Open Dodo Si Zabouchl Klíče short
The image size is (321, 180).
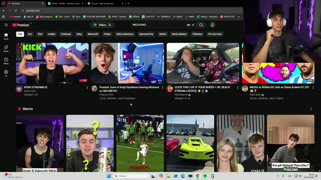click(40, 143)
